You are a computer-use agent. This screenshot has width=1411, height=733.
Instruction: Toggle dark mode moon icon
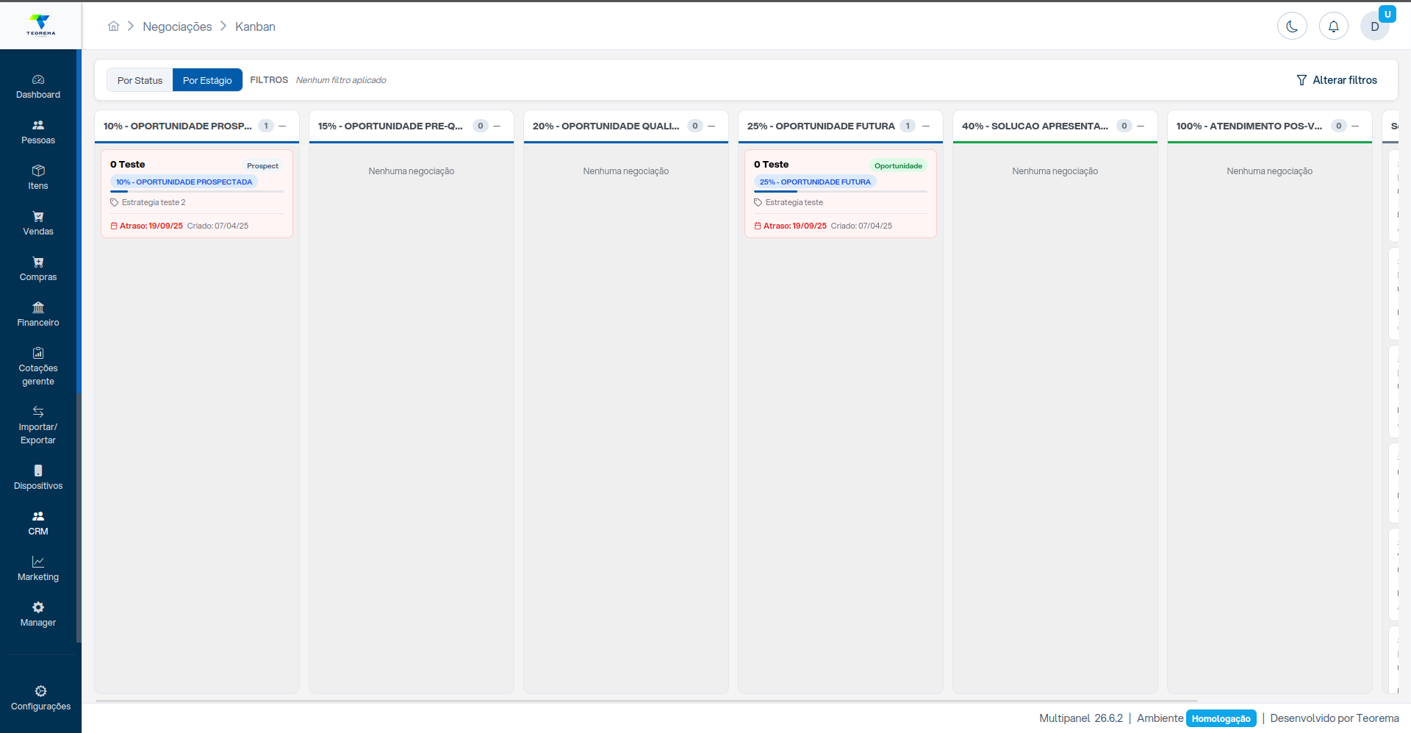coord(1292,26)
